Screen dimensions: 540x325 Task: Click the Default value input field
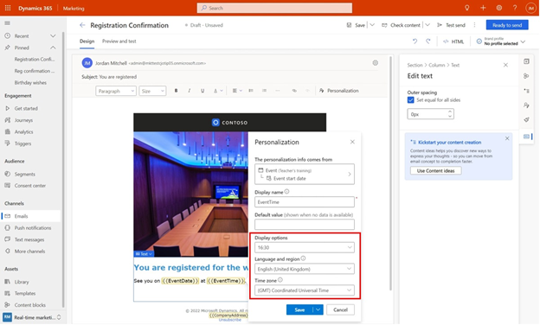click(x=305, y=225)
